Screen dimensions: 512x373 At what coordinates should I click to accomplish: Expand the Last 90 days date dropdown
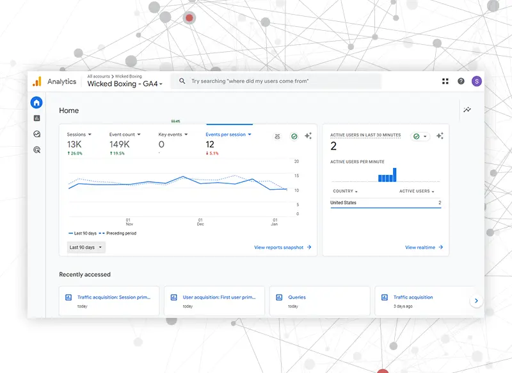[86, 247]
